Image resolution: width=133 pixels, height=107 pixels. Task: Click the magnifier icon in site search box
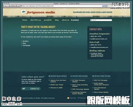91,20
